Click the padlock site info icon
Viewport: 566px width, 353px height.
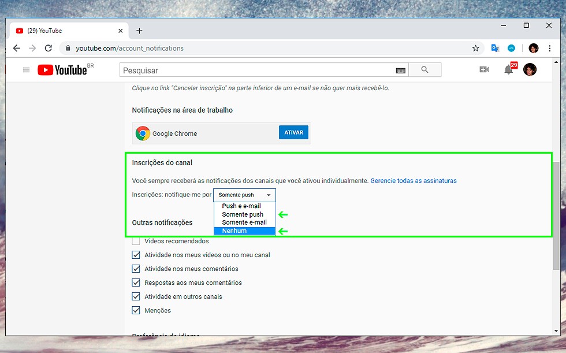(68, 48)
